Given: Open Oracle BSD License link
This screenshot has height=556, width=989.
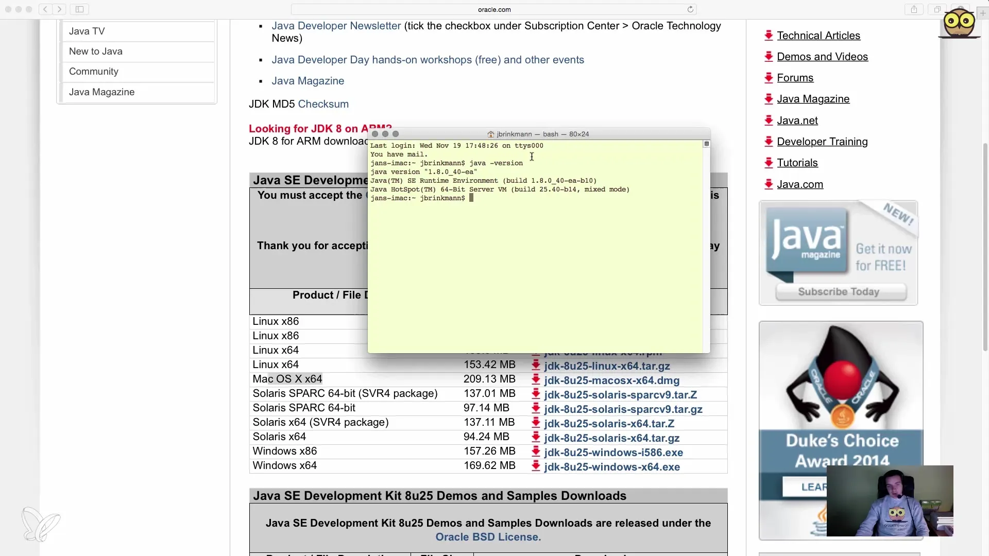Looking at the screenshot, I should 488,537.
